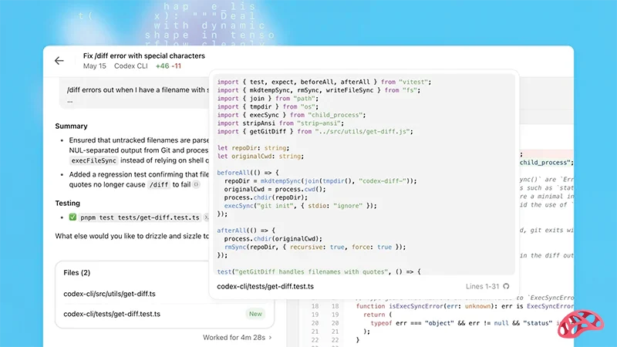Viewport: 617px width, 347px height.
Task: Open the GitHub icon beside Lines 1-31
Action: 507,286
